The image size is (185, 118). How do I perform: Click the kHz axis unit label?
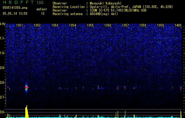click(3, 24)
